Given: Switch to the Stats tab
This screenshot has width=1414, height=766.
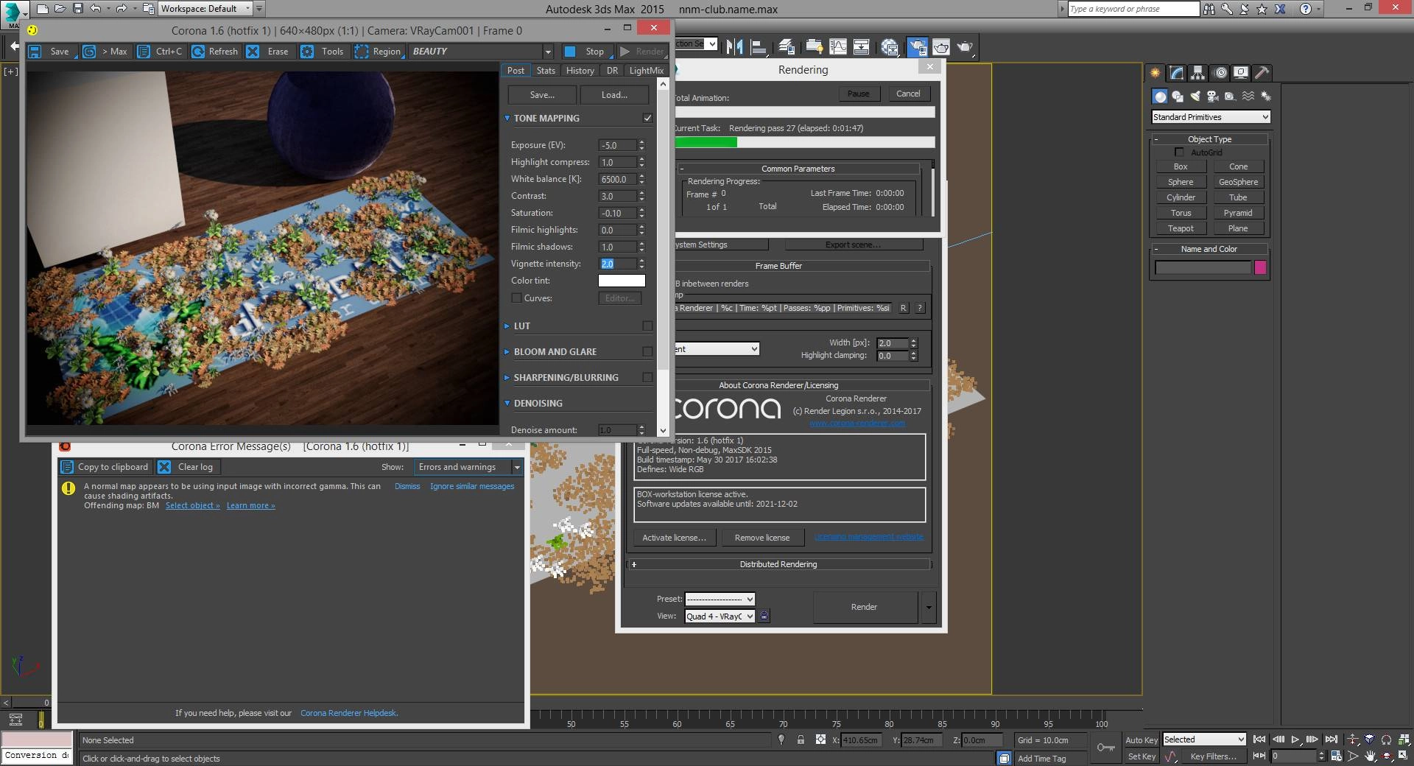Looking at the screenshot, I should tap(546, 71).
